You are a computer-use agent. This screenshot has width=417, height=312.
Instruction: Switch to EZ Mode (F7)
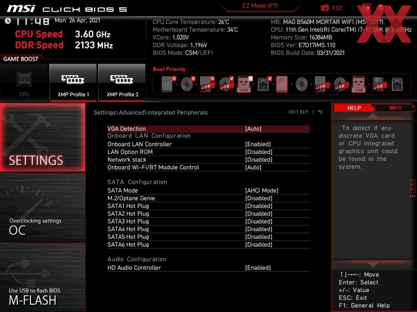click(260, 6)
